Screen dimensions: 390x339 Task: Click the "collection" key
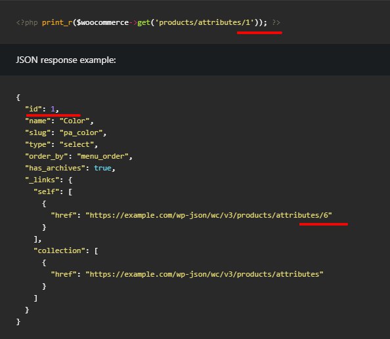coord(59,250)
